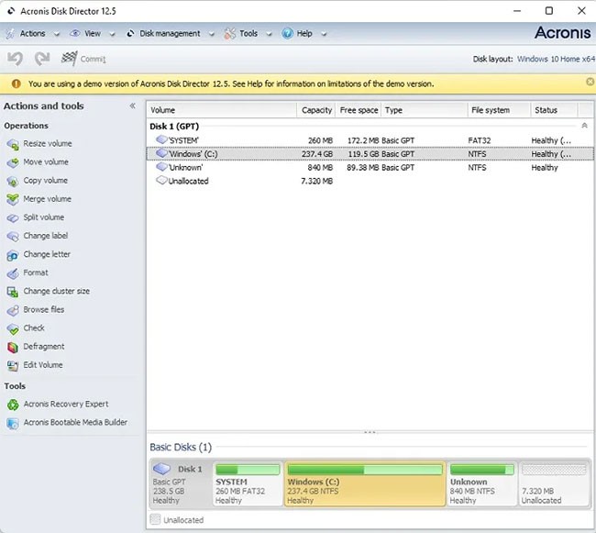The width and height of the screenshot is (596, 533).
Task: Click the Resize volume icon
Action: tap(13, 144)
